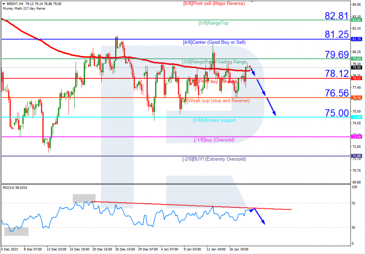The image size is (365, 254).
Task: Click the small triangle before BRENT,H4 title
Action: [x=3, y=4]
